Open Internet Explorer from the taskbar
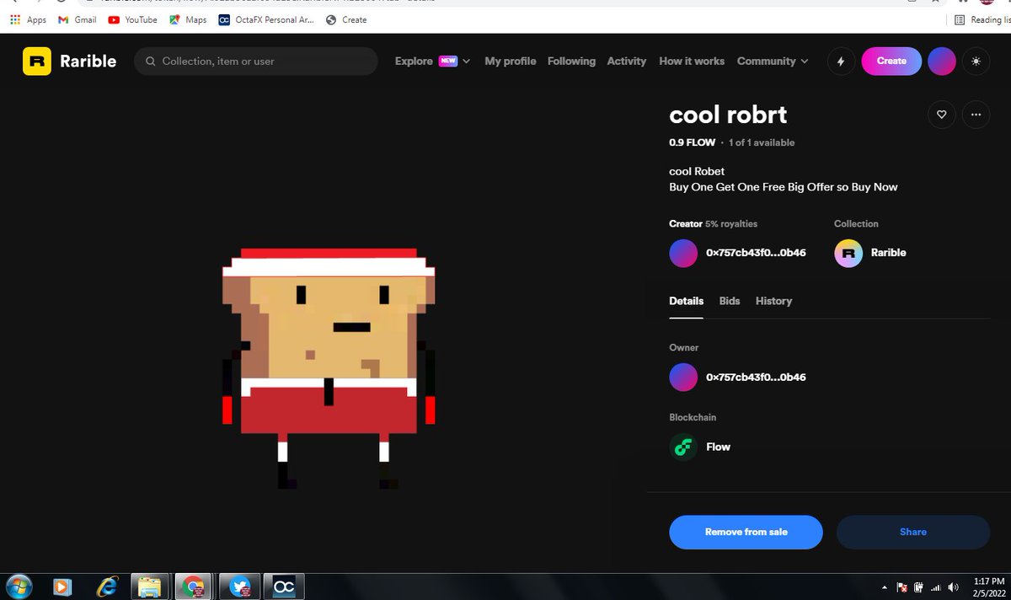 pos(107,587)
